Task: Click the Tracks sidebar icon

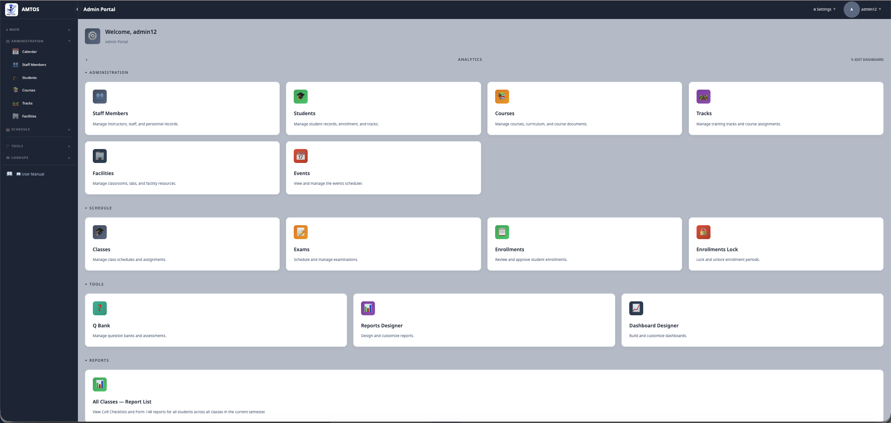Action: point(15,103)
